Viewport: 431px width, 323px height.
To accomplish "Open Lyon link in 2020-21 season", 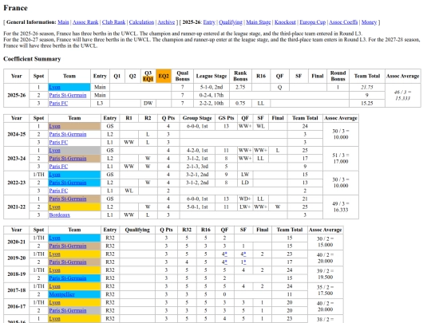I will (x=54, y=238).
